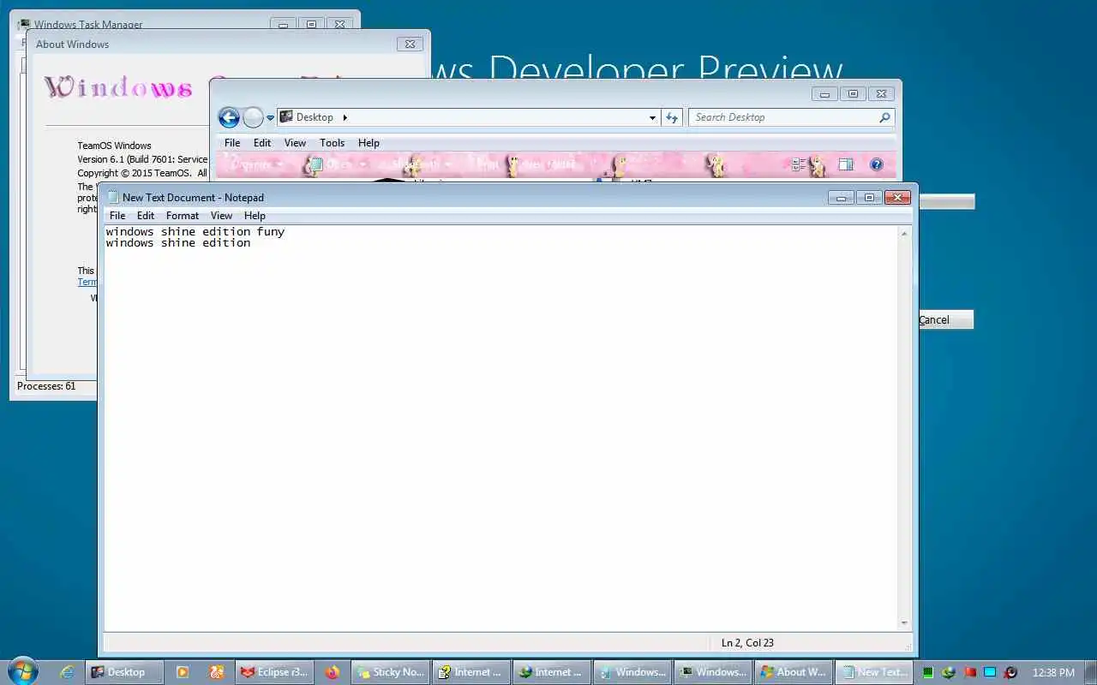
Task: Click the blue monitor tray icon
Action: (x=990, y=673)
